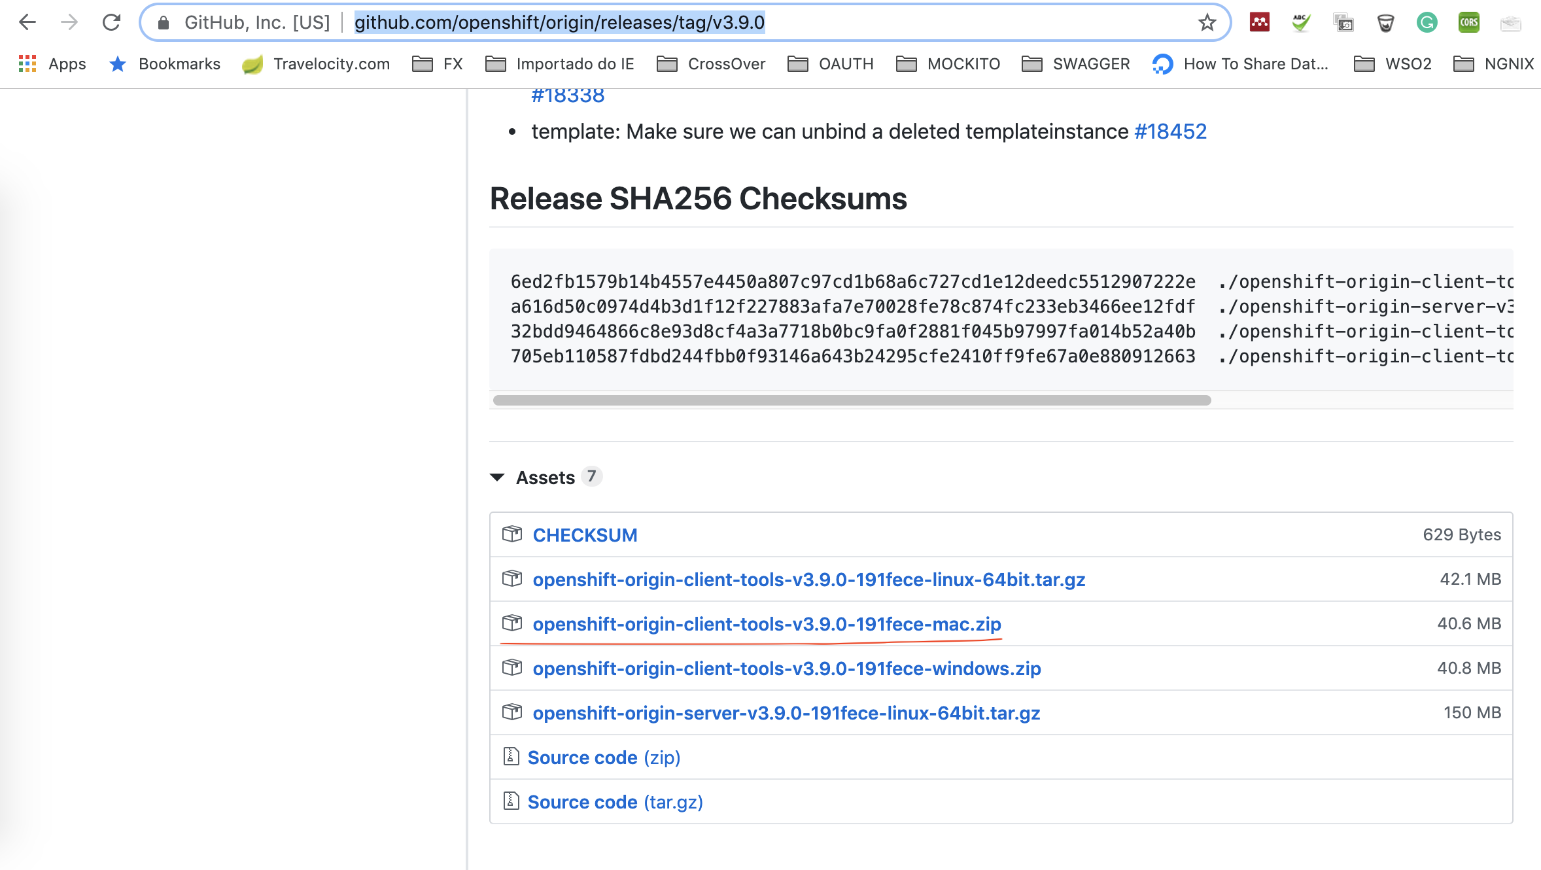
Task: Click the Apps grid icon
Action: pyautogui.click(x=27, y=63)
